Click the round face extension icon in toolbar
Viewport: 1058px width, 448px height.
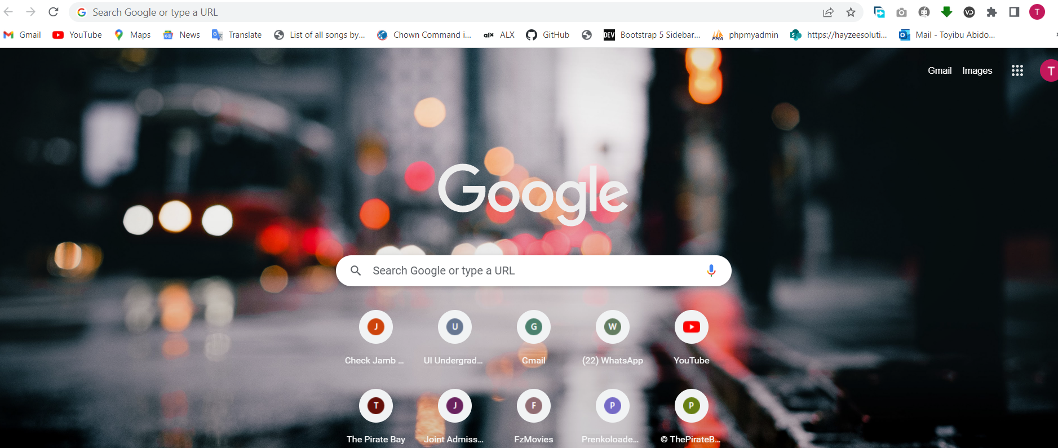click(924, 12)
